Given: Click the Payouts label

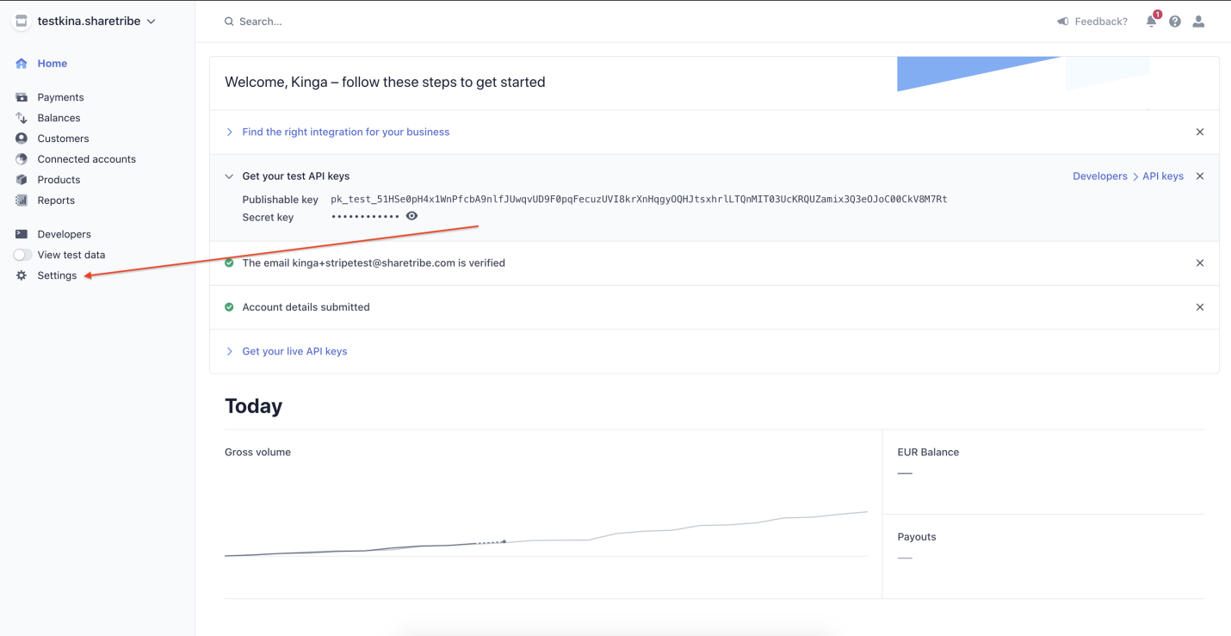Looking at the screenshot, I should pos(917,537).
